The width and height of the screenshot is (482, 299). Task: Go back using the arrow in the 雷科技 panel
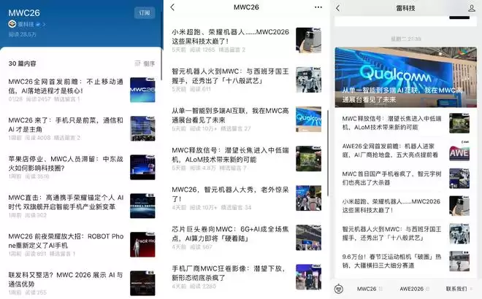[x=338, y=8]
